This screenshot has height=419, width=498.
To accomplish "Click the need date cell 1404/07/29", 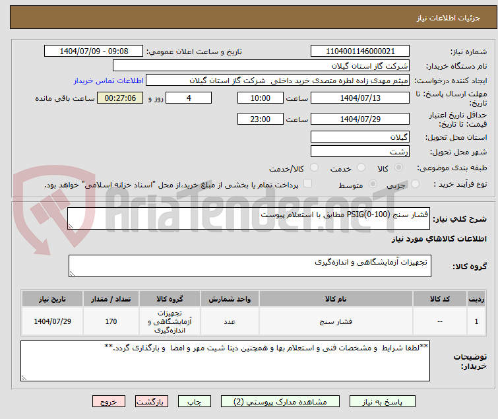I will [x=52, y=321].
